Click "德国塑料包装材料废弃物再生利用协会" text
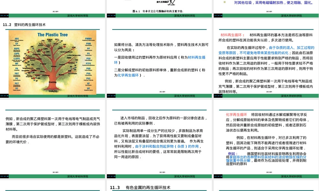319x191 pixels. (x=277, y=154)
